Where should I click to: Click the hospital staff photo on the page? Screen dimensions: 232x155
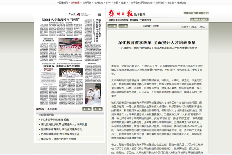click(x=71, y=73)
